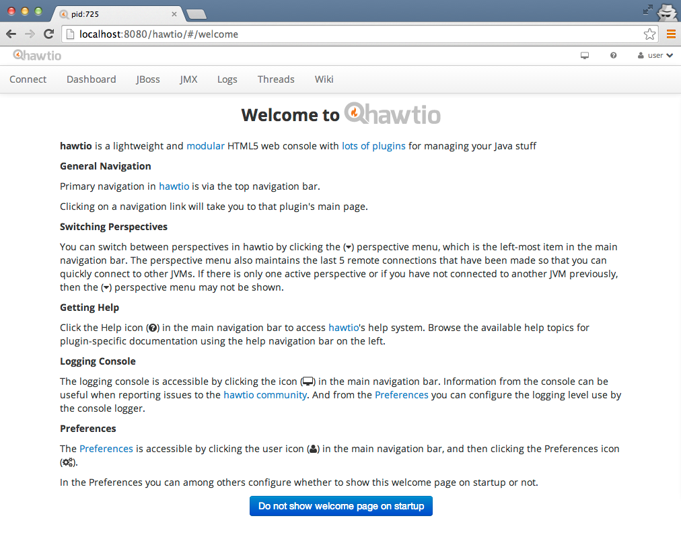The height and width of the screenshot is (545, 681).
Task: Go to the Threads tab
Action: [x=276, y=79]
